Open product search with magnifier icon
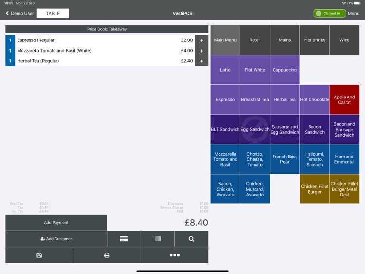365x274 pixels. pyautogui.click(x=191, y=239)
